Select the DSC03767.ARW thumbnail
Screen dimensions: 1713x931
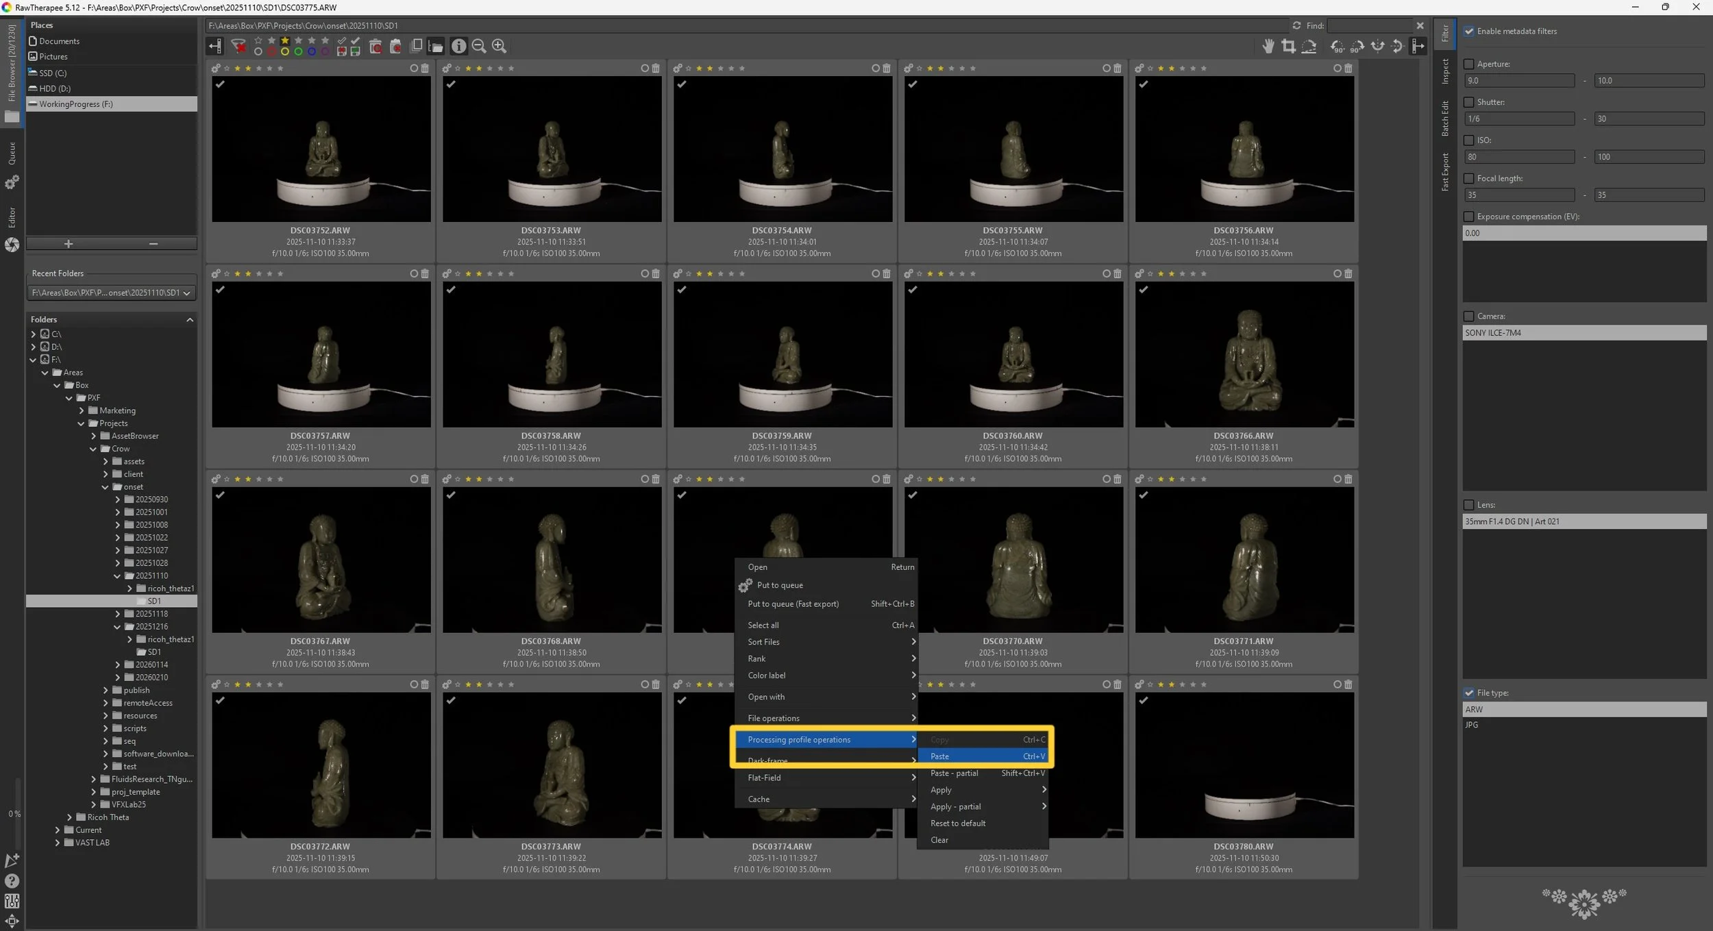click(321, 560)
